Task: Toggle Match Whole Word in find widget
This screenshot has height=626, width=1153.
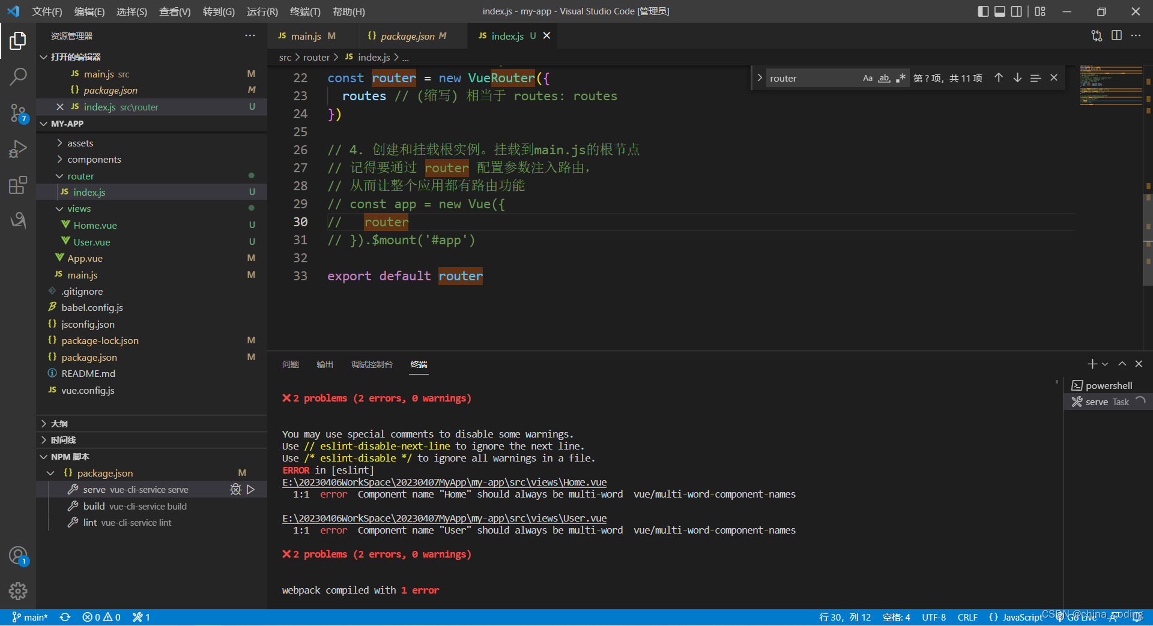Action: (884, 78)
